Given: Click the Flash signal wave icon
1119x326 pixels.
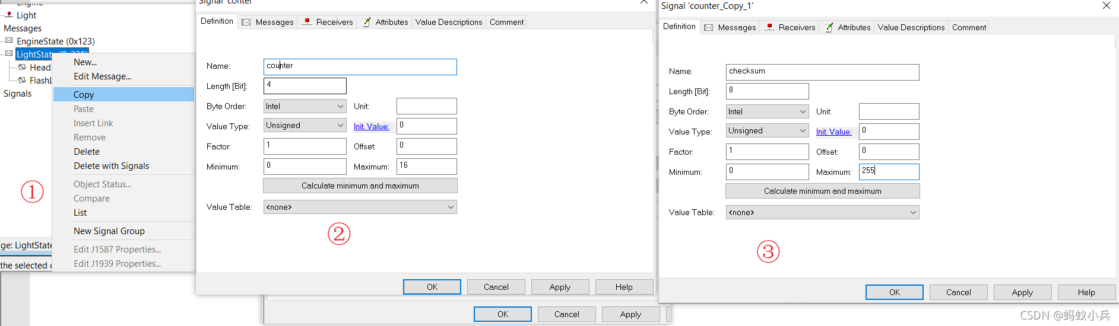Looking at the screenshot, I should pyautogui.click(x=22, y=80).
